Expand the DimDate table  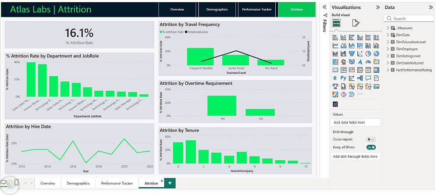click(x=388, y=35)
